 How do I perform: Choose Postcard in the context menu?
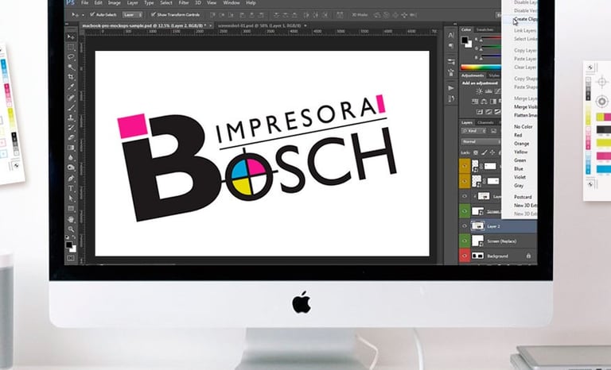pyautogui.click(x=523, y=197)
